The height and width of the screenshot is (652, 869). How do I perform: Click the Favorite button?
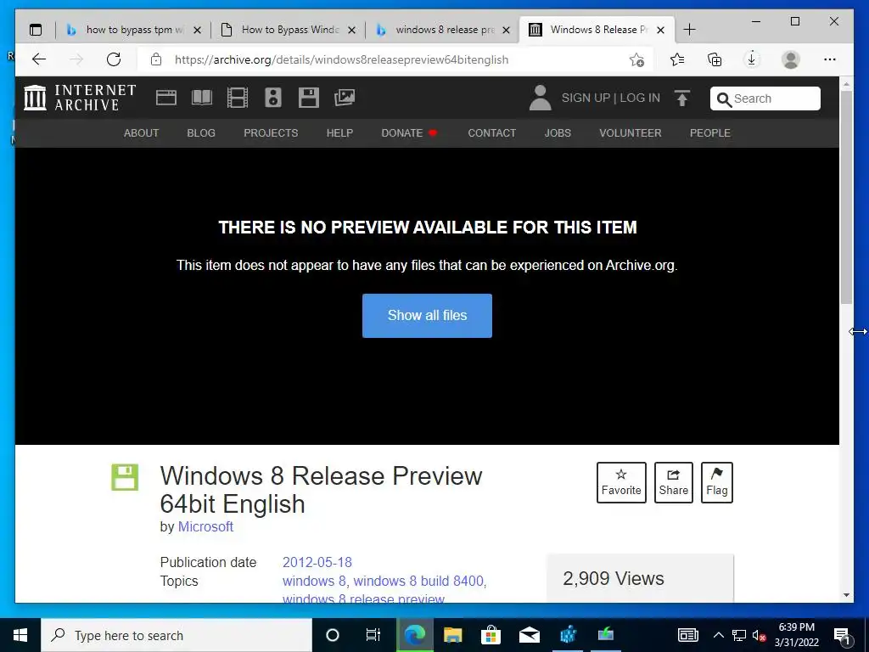(621, 482)
